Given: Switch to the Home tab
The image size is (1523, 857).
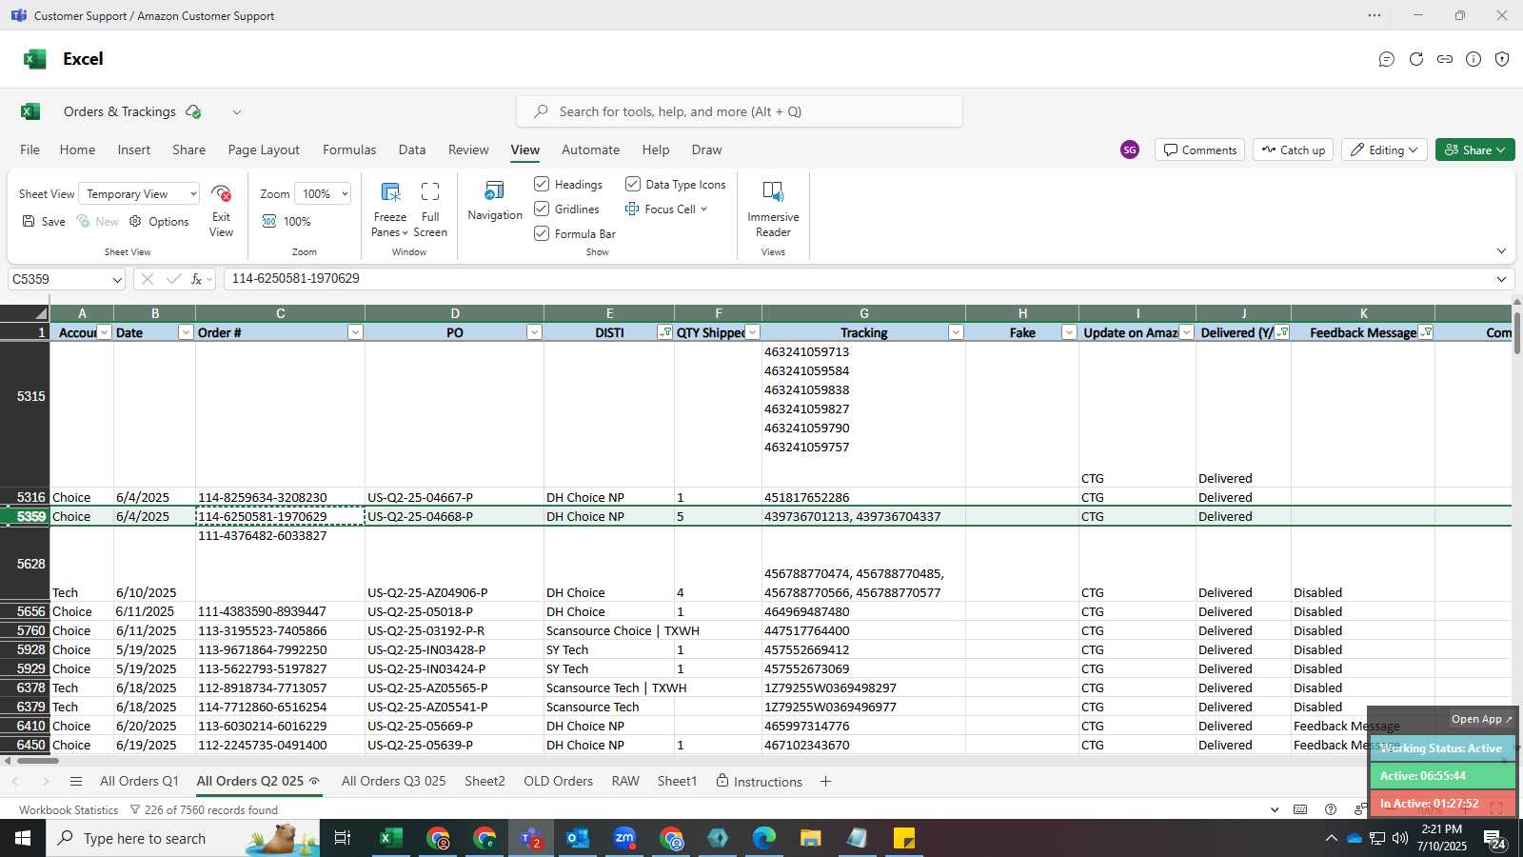Looking at the screenshot, I should pos(77,149).
